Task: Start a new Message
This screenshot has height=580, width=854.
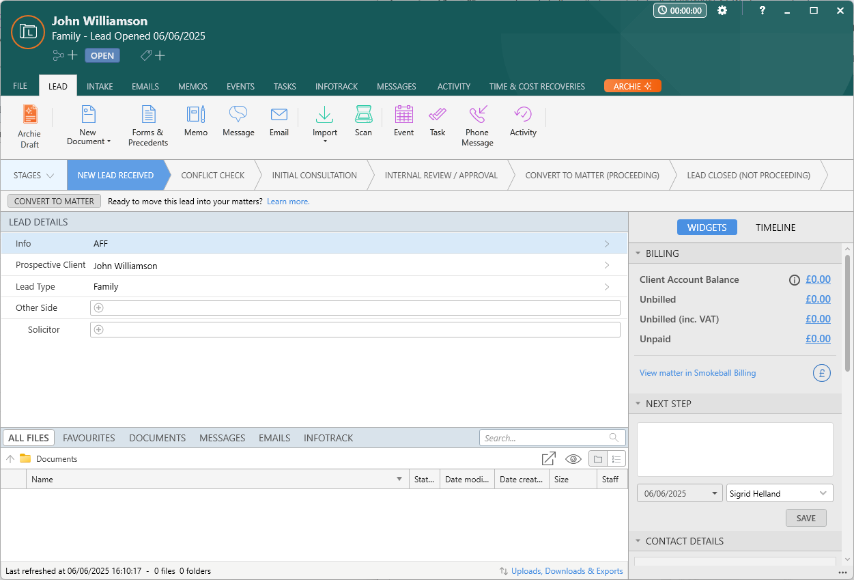Action: (x=238, y=122)
